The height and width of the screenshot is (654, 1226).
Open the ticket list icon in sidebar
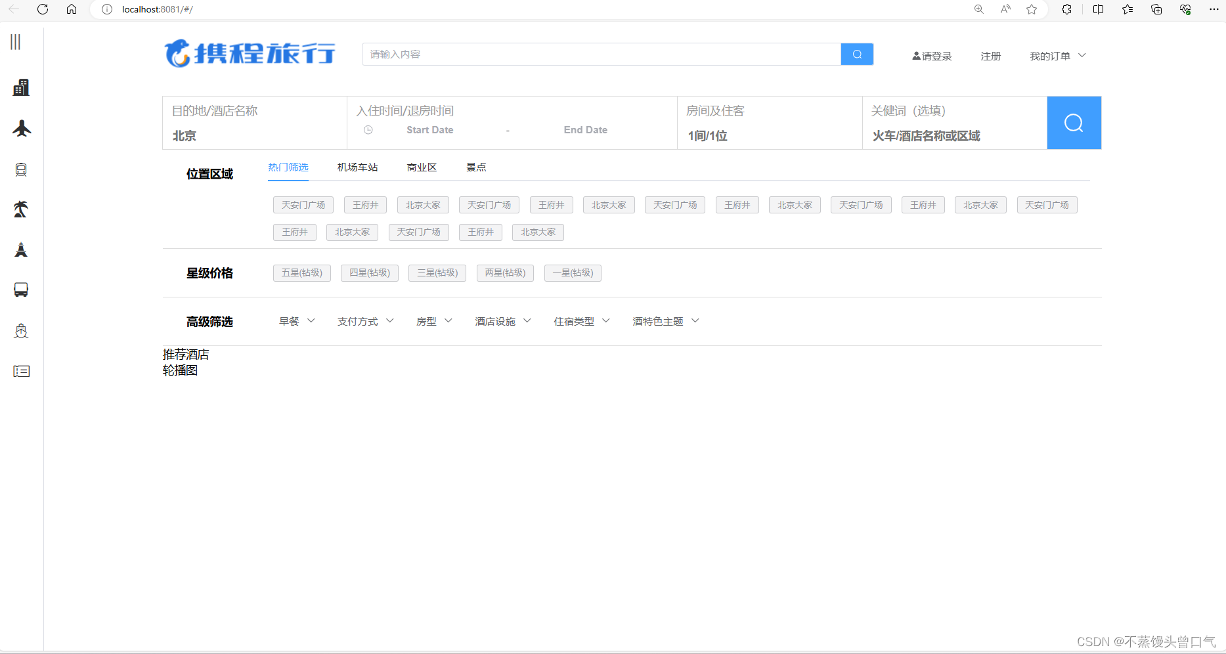pyautogui.click(x=21, y=371)
